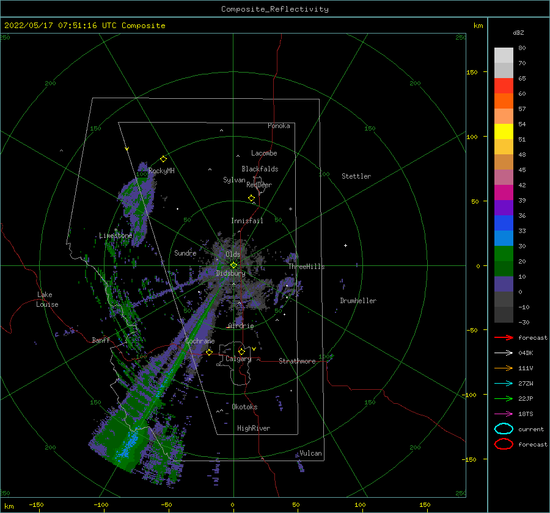Click the Drumheller label
The width and height of the screenshot is (550, 513).
coord(358,301)
